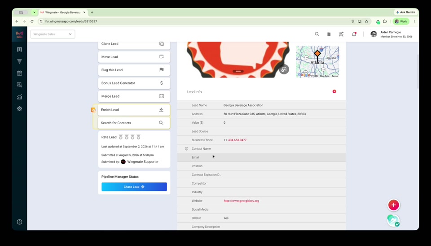
Task: Reload the page in the browser
Action: click(x=32, y=22)
